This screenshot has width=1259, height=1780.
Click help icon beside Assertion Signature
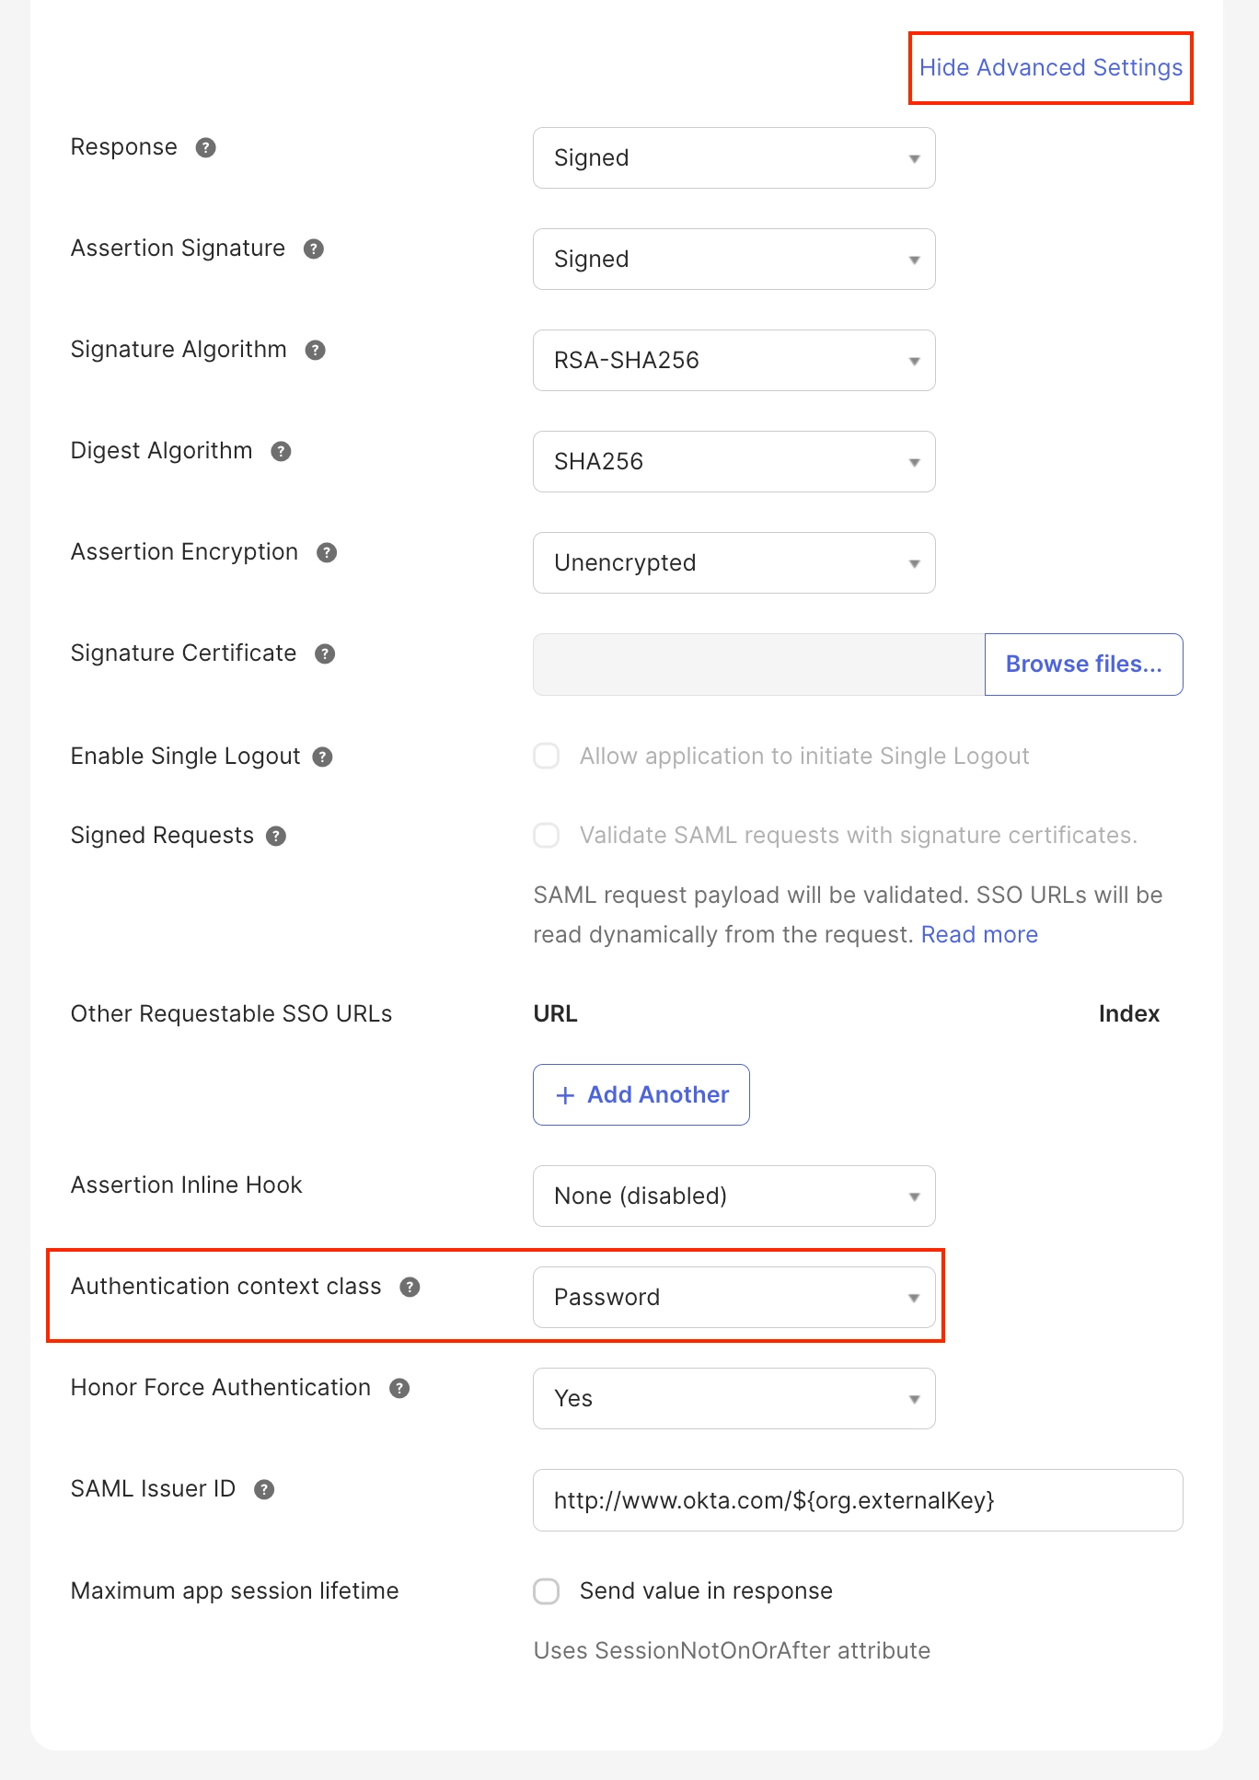pyautogui.click(x=314, y=249)
